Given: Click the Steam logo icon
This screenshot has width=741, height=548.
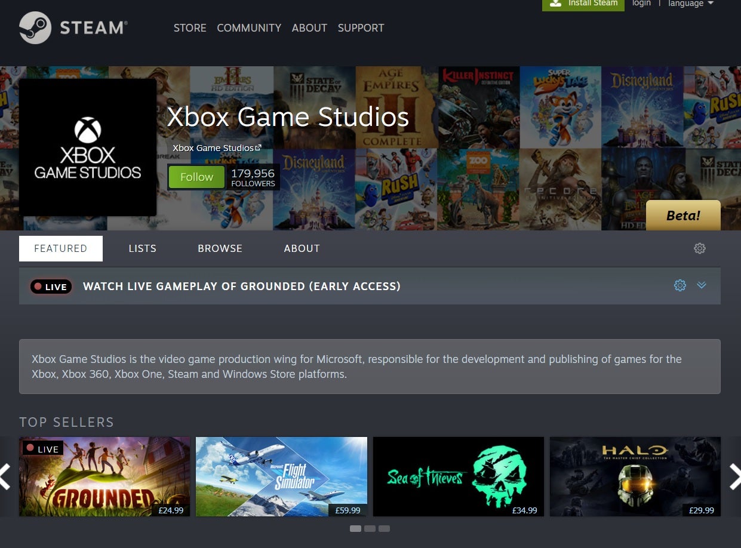Looking at the screenshot, I should 35,28.
